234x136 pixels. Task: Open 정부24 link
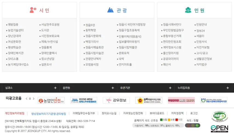pyautogui.click(x=201, y=31)
